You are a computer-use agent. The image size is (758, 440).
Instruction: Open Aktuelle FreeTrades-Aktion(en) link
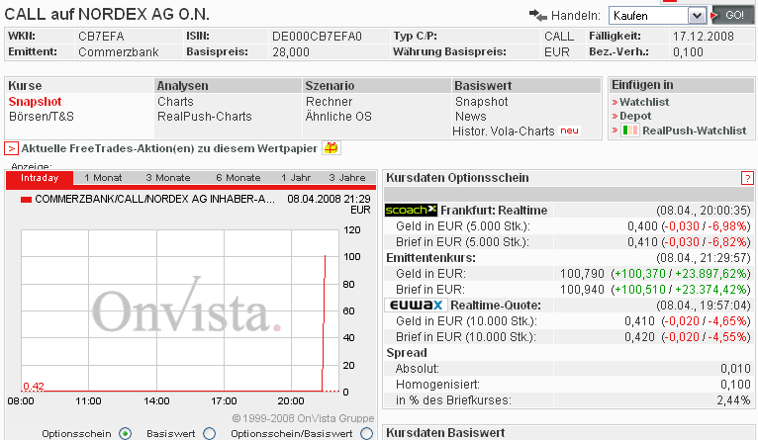click(x=169, y=148)
